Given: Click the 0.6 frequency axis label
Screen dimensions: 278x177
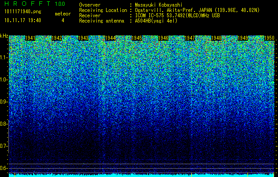Looking at the screenshot, I should tap(4, 168).
